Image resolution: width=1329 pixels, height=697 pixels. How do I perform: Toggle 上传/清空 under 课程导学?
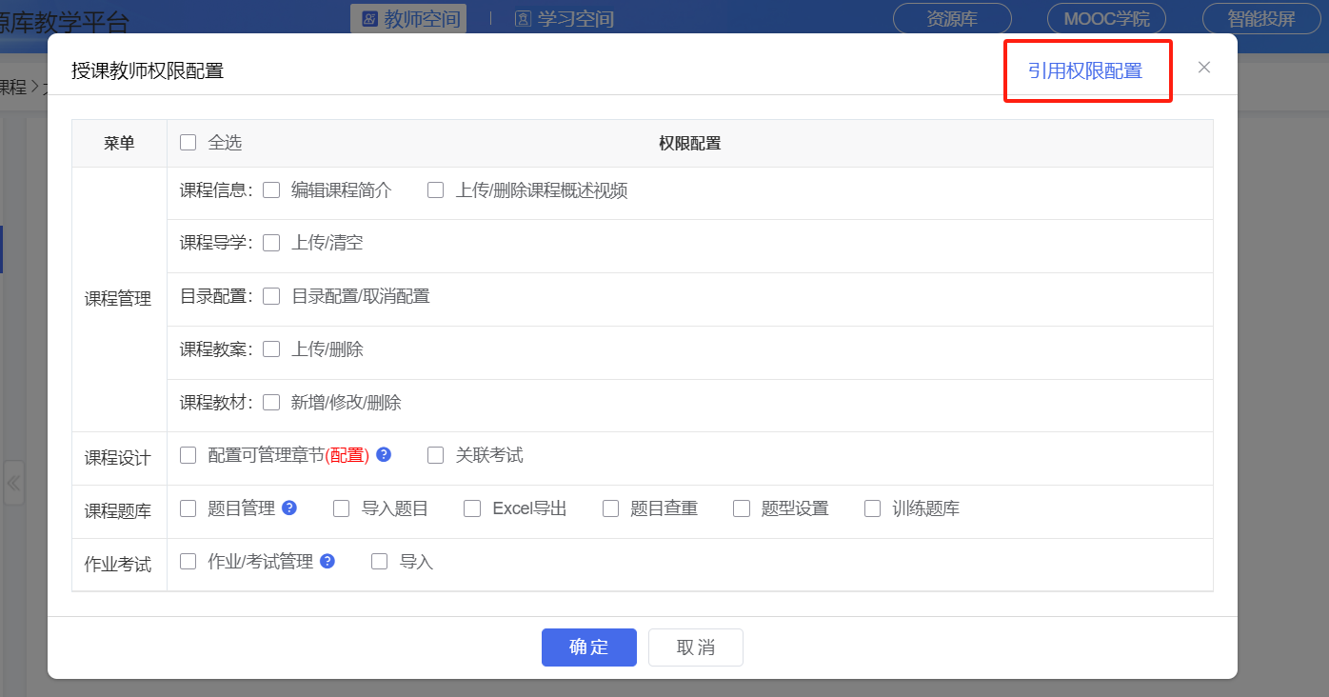click(x=270, y=242)
